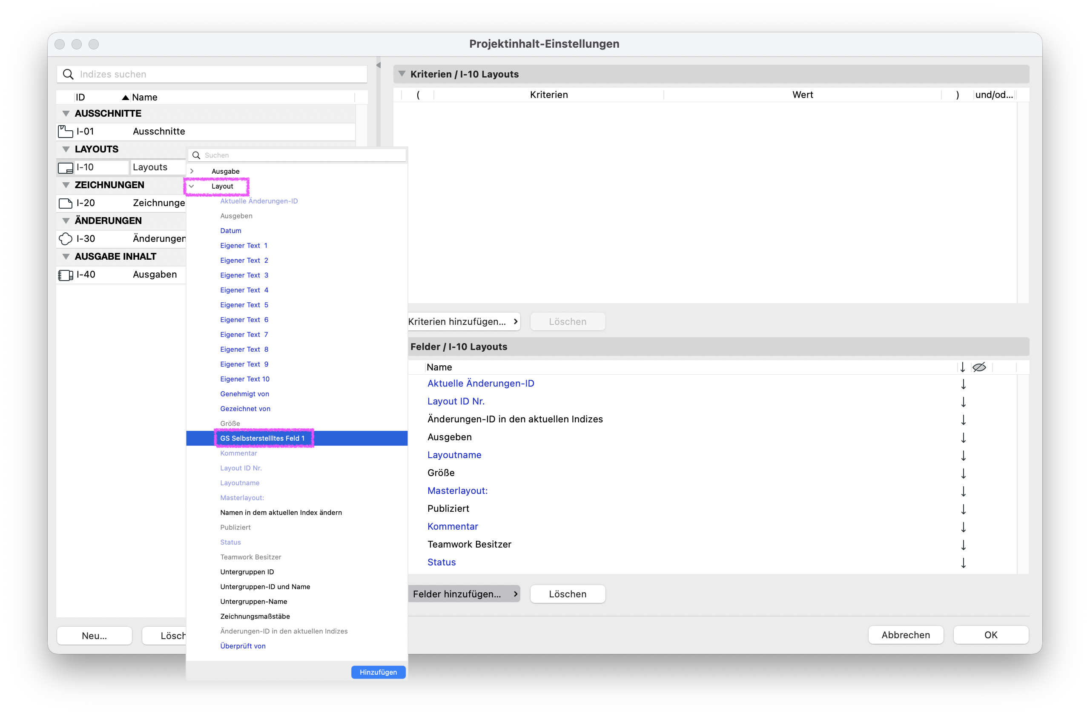Select Eigener Text 5 in popup
1090x717 pixels.
(x=244, y=305)
